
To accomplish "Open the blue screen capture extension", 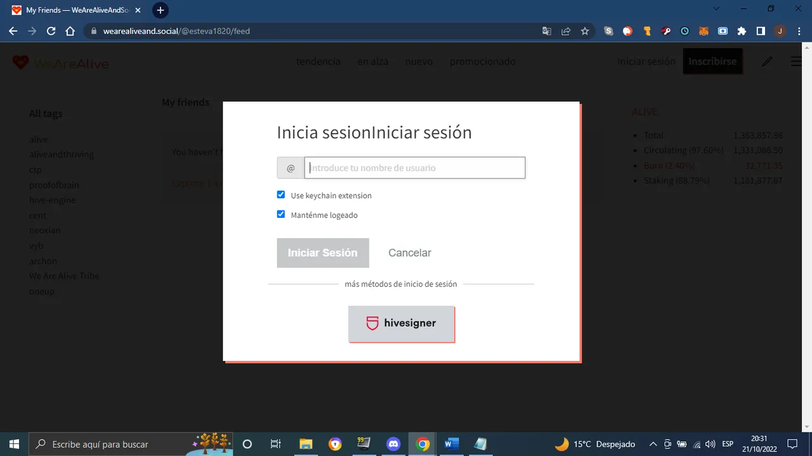I will [x=723, y=31].
